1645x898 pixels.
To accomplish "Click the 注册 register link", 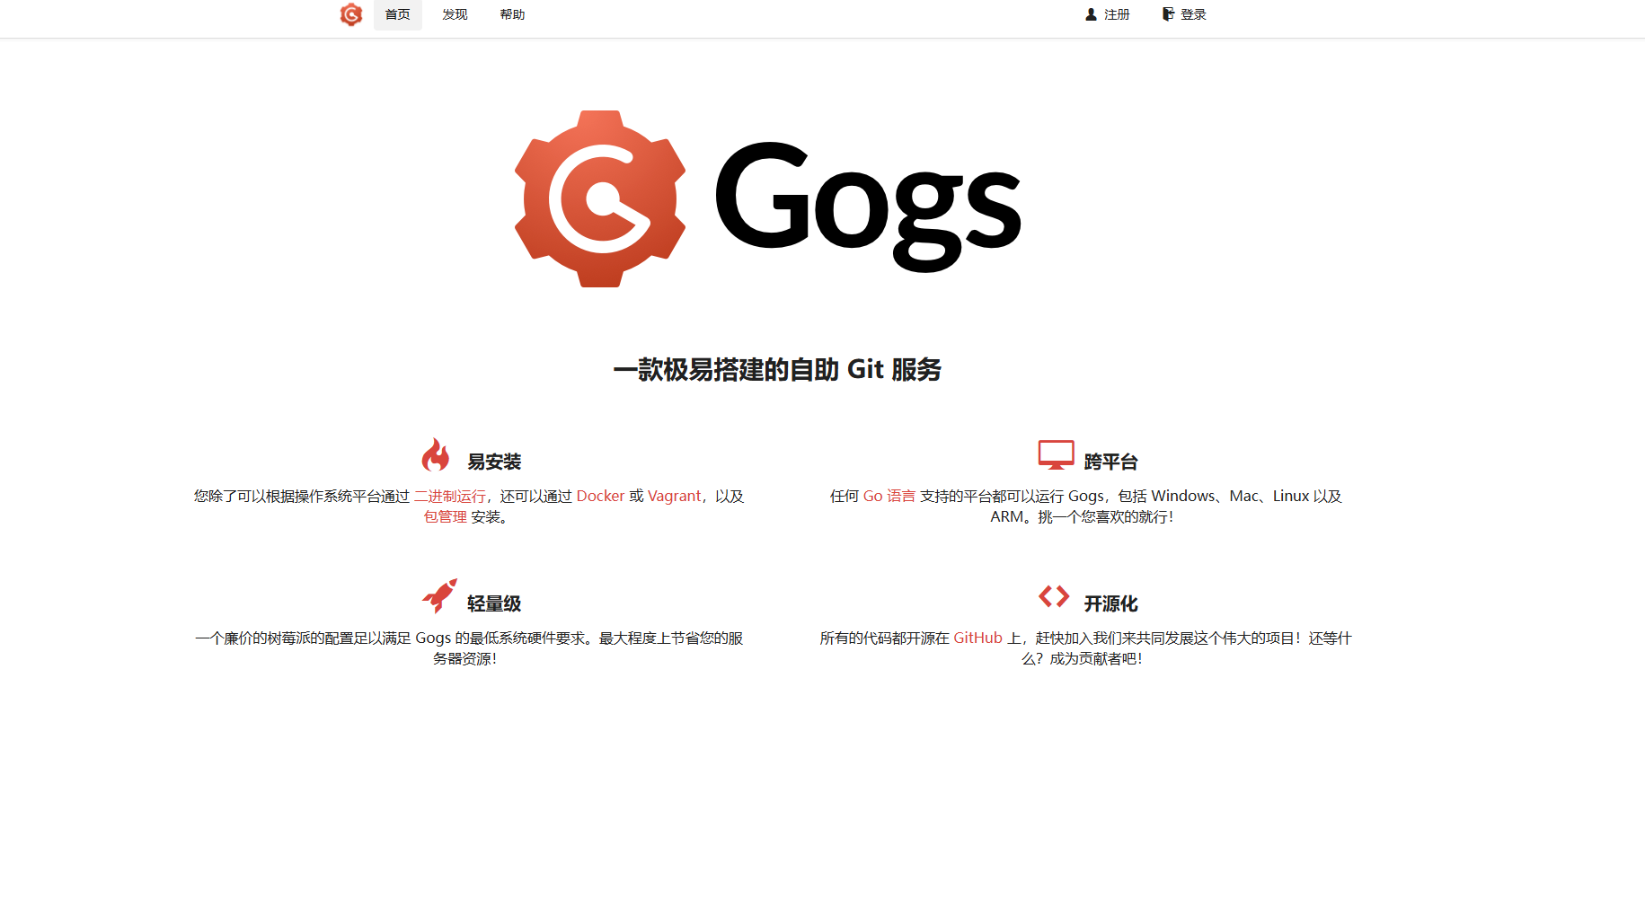I will click(1108, 14).
